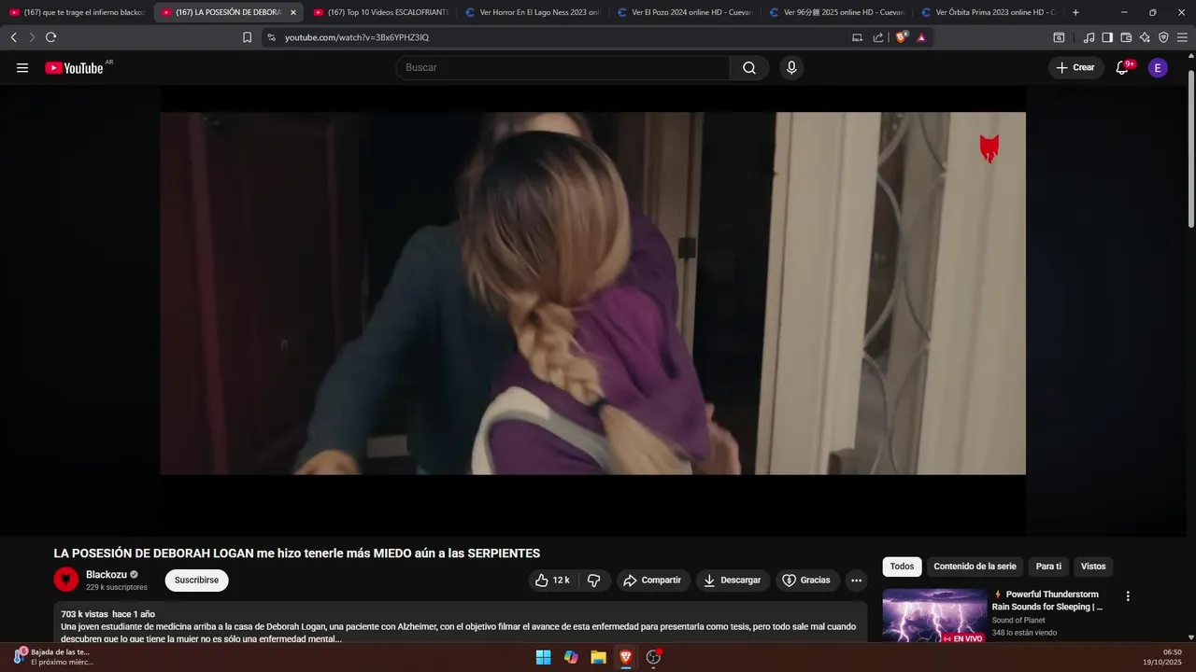Go forward in browser history
This screenshot has width=1196, height=672.
point(32,37)
